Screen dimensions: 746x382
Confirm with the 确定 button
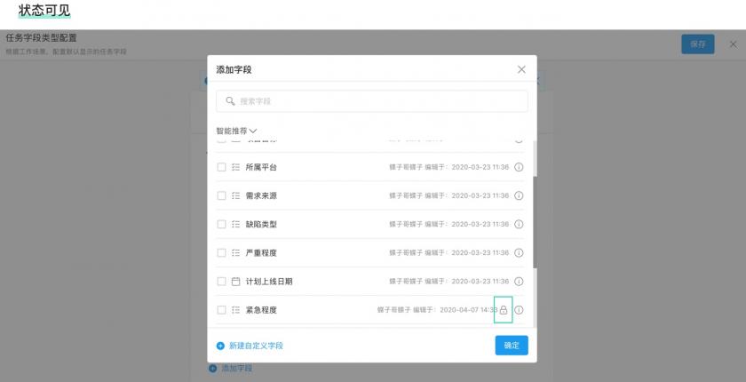[512, 346]
